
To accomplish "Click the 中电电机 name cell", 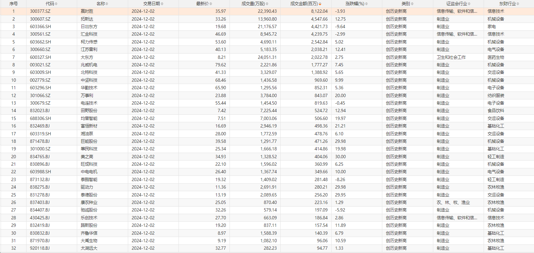I will [89, 172].
